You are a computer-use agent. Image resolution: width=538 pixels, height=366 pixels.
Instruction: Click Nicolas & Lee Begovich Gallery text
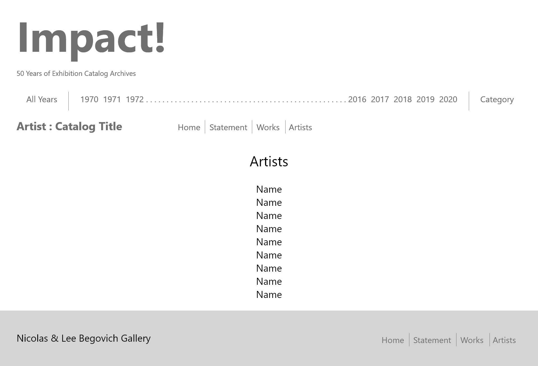[x=84, y=338]
